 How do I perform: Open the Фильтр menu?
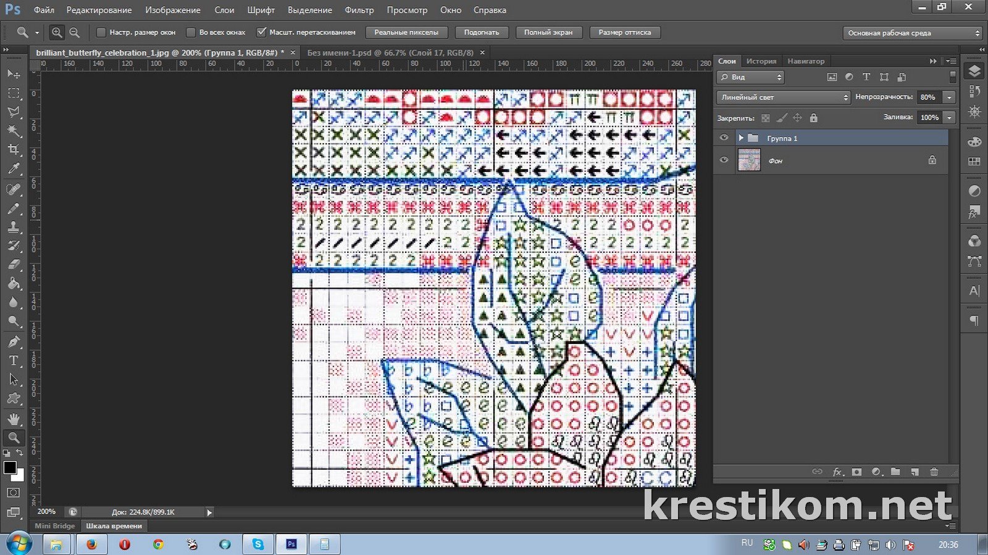pyautogui.click(x=359, y=10)
